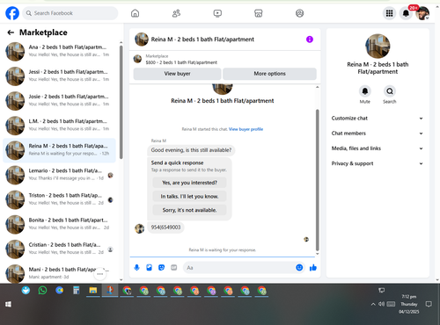Send a thumbs-up like
440x325 pixels.
pyautogui.click(x=313, y=267)
